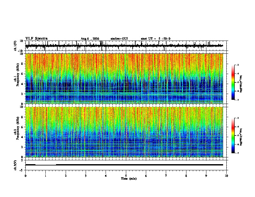
Task: Click the time axis tick label "9"
Action: [206, 176]
